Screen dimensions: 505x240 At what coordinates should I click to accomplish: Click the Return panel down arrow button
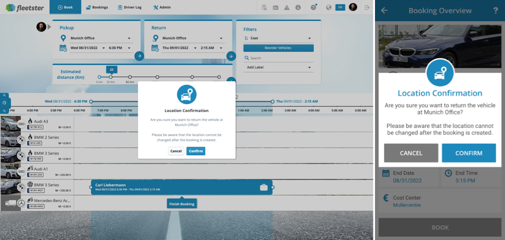point(231,56)
